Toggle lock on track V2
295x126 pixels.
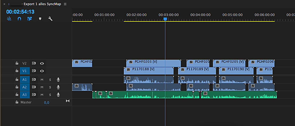pos(17,63)
